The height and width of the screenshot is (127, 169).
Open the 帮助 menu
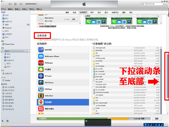39,9
